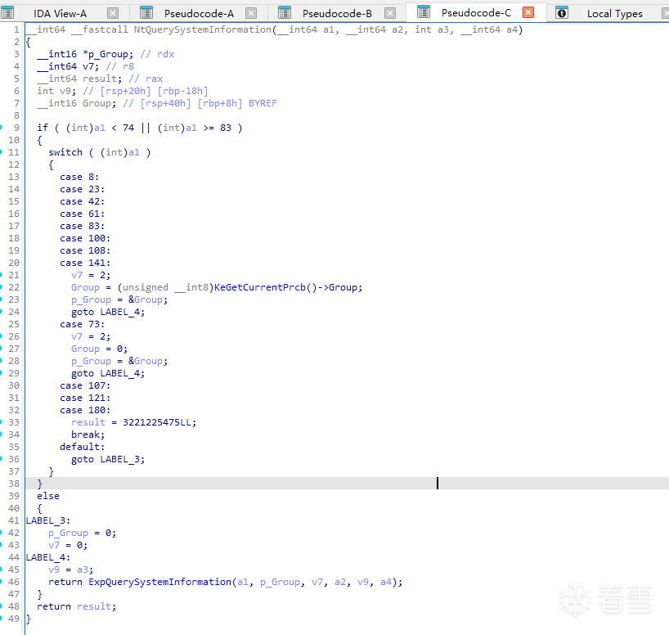Viewport: 669px width, 635px height.
Task: Open the Local Types tab
Action: click(614, 14)
